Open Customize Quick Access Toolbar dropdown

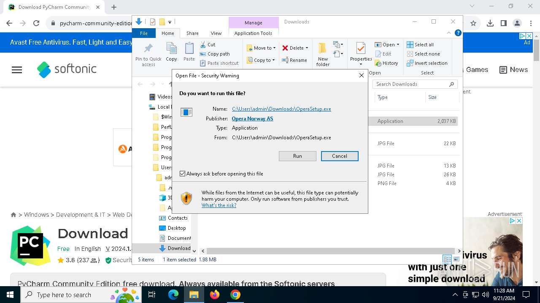pyautogui.click(x=170, y=22)
